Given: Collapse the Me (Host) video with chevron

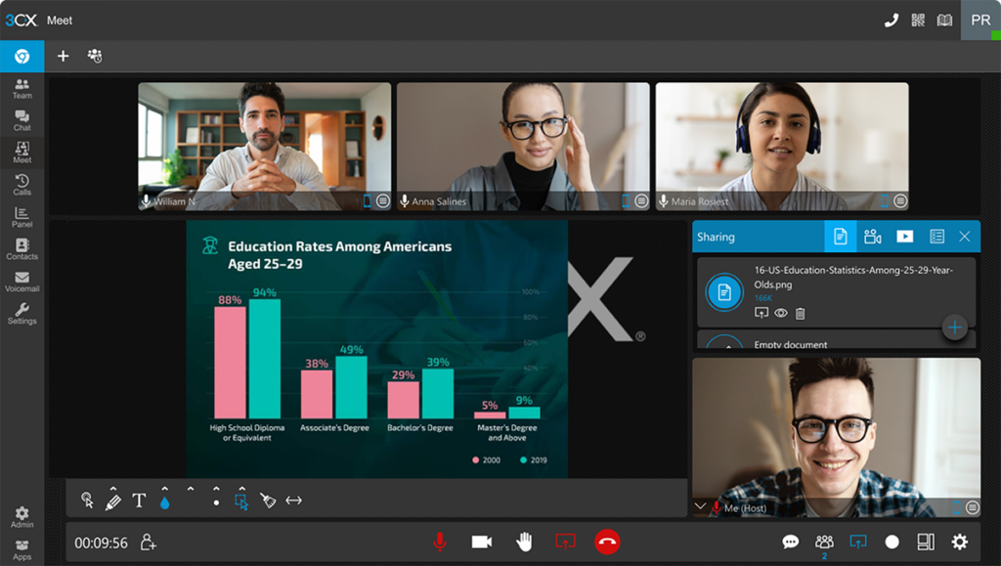Looking at the screenshot, I should click(699, 506).
